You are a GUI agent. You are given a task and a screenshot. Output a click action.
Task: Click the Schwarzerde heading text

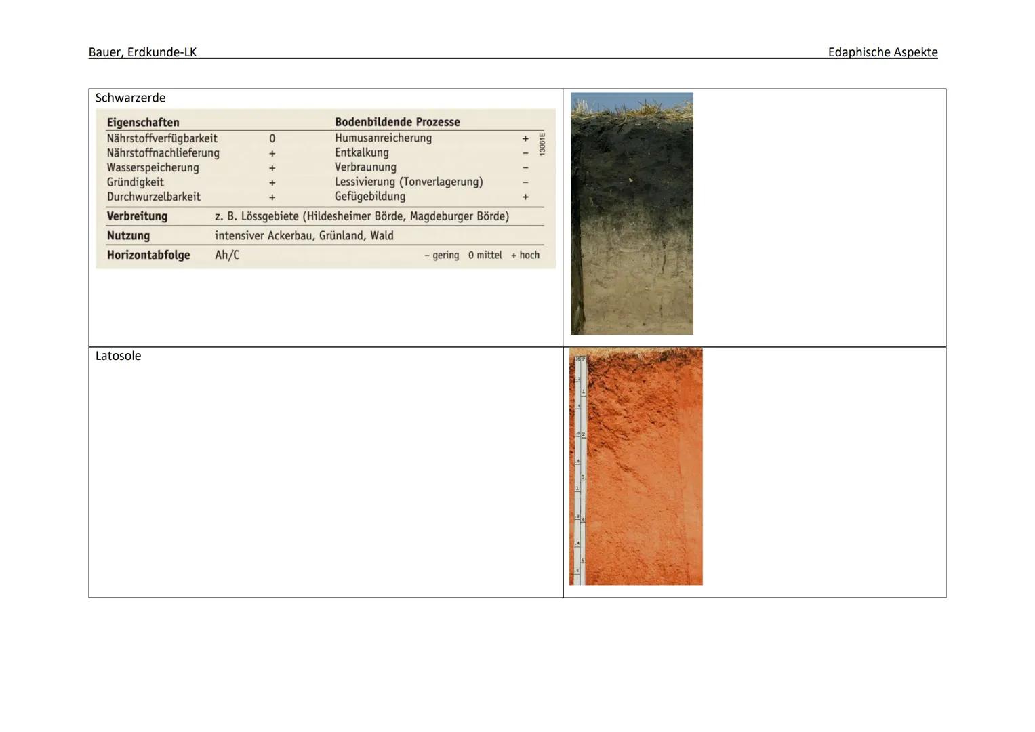click(130, 98)
